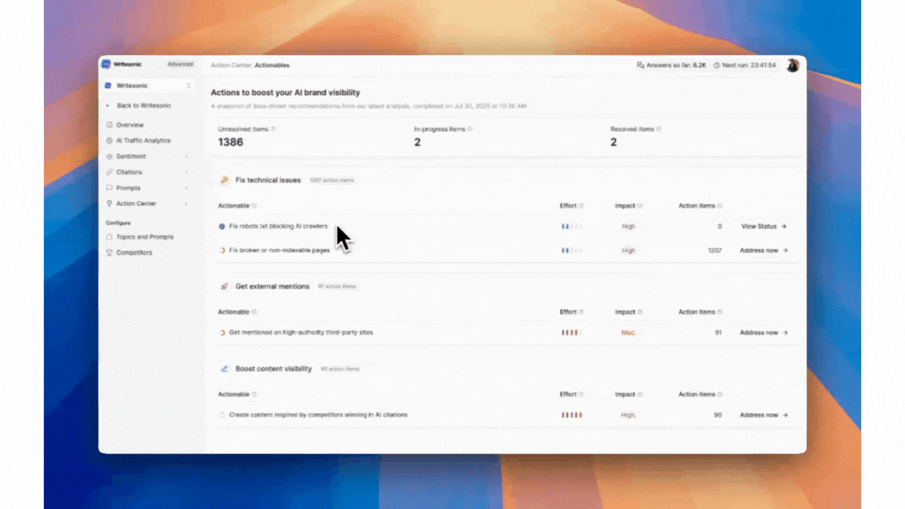Open the Writesonic workspace switcher
The width and height of the screenshot is (905, 509).
tap(148, 86)
